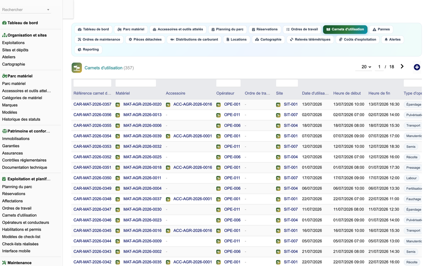Viewport: 431px width, 266px height.
Task: Click the green Carnets d'utilisation module icon
Action: coord(77,68)
